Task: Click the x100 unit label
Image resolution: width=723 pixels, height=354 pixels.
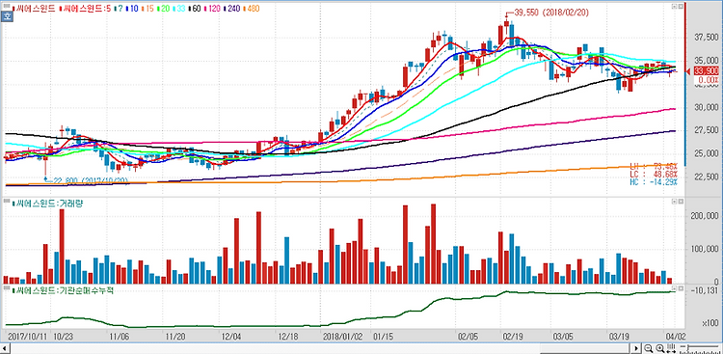Action: coord(710,323)
